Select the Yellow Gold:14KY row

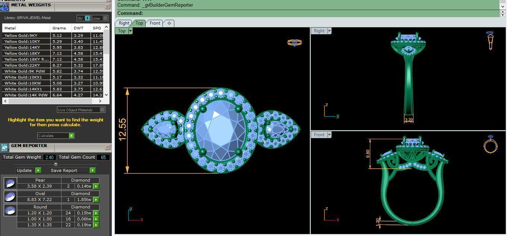click(53, 47)
